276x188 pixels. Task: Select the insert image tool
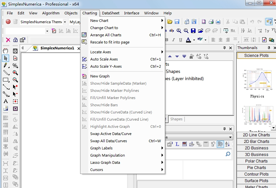click(x=6, y=108)
